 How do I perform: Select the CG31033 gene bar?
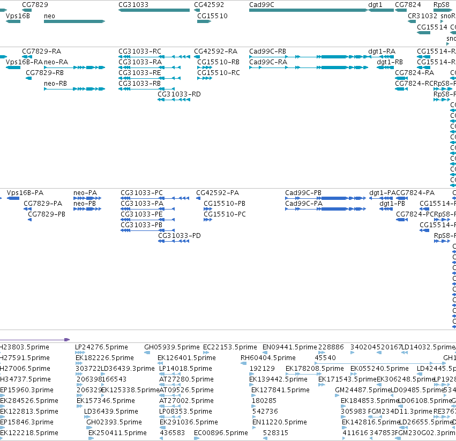pyautogui.click(x=154, y=10)
